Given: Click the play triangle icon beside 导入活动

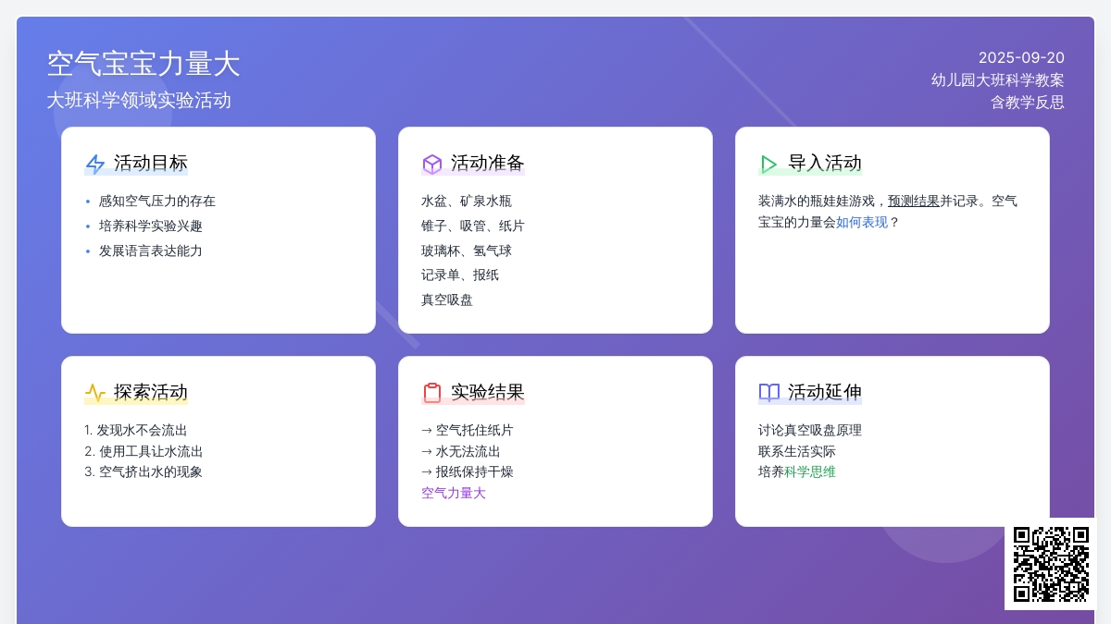Looking at the screenshot, I should 768,165.
